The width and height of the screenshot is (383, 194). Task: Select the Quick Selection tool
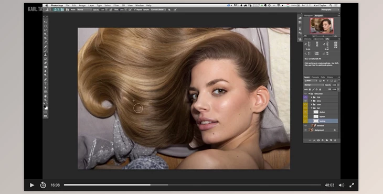46,34
